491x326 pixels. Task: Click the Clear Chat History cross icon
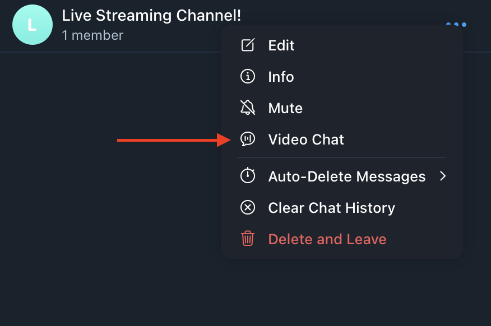[x=247, y=208]
